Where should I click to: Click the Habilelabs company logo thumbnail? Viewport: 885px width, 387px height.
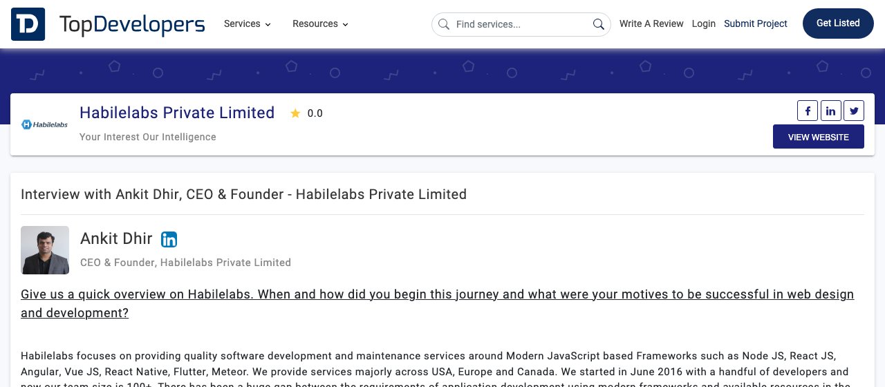44,124
